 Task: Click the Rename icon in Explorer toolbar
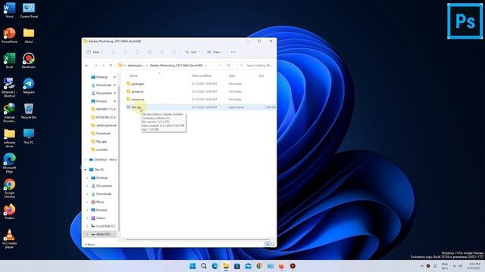(x=150, y=52)
